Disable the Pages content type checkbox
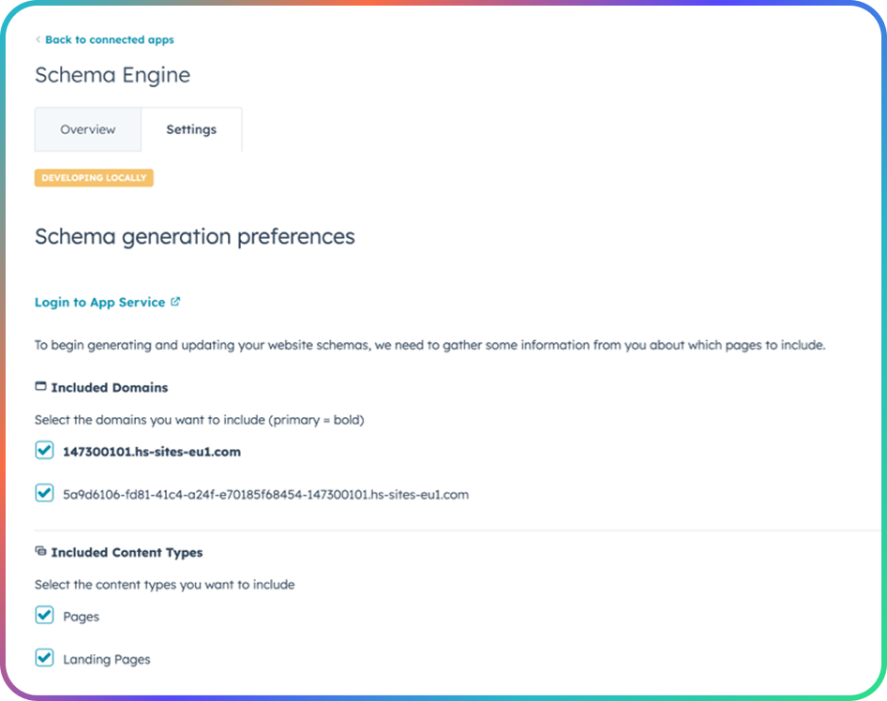887x701 pixels. pos(44,616)
